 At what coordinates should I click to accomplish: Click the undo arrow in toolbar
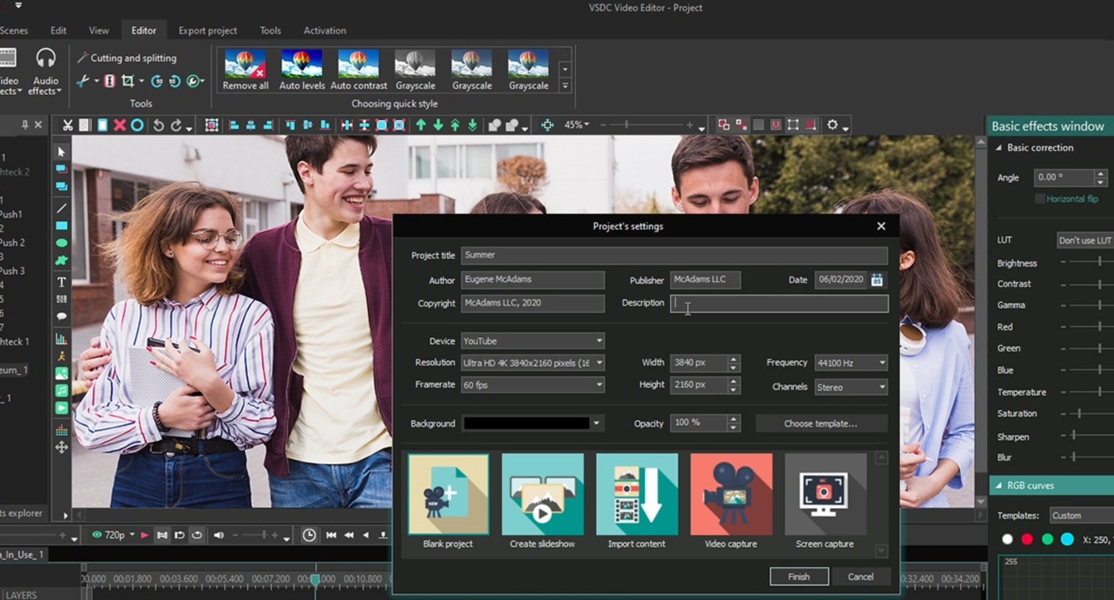(x=159, y=125)
